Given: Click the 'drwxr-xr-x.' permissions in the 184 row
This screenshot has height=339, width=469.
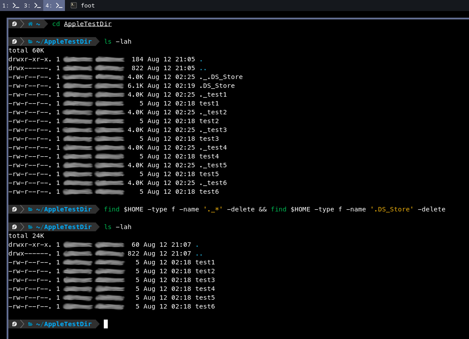Looking at the screenshot, I should [30, 60].
